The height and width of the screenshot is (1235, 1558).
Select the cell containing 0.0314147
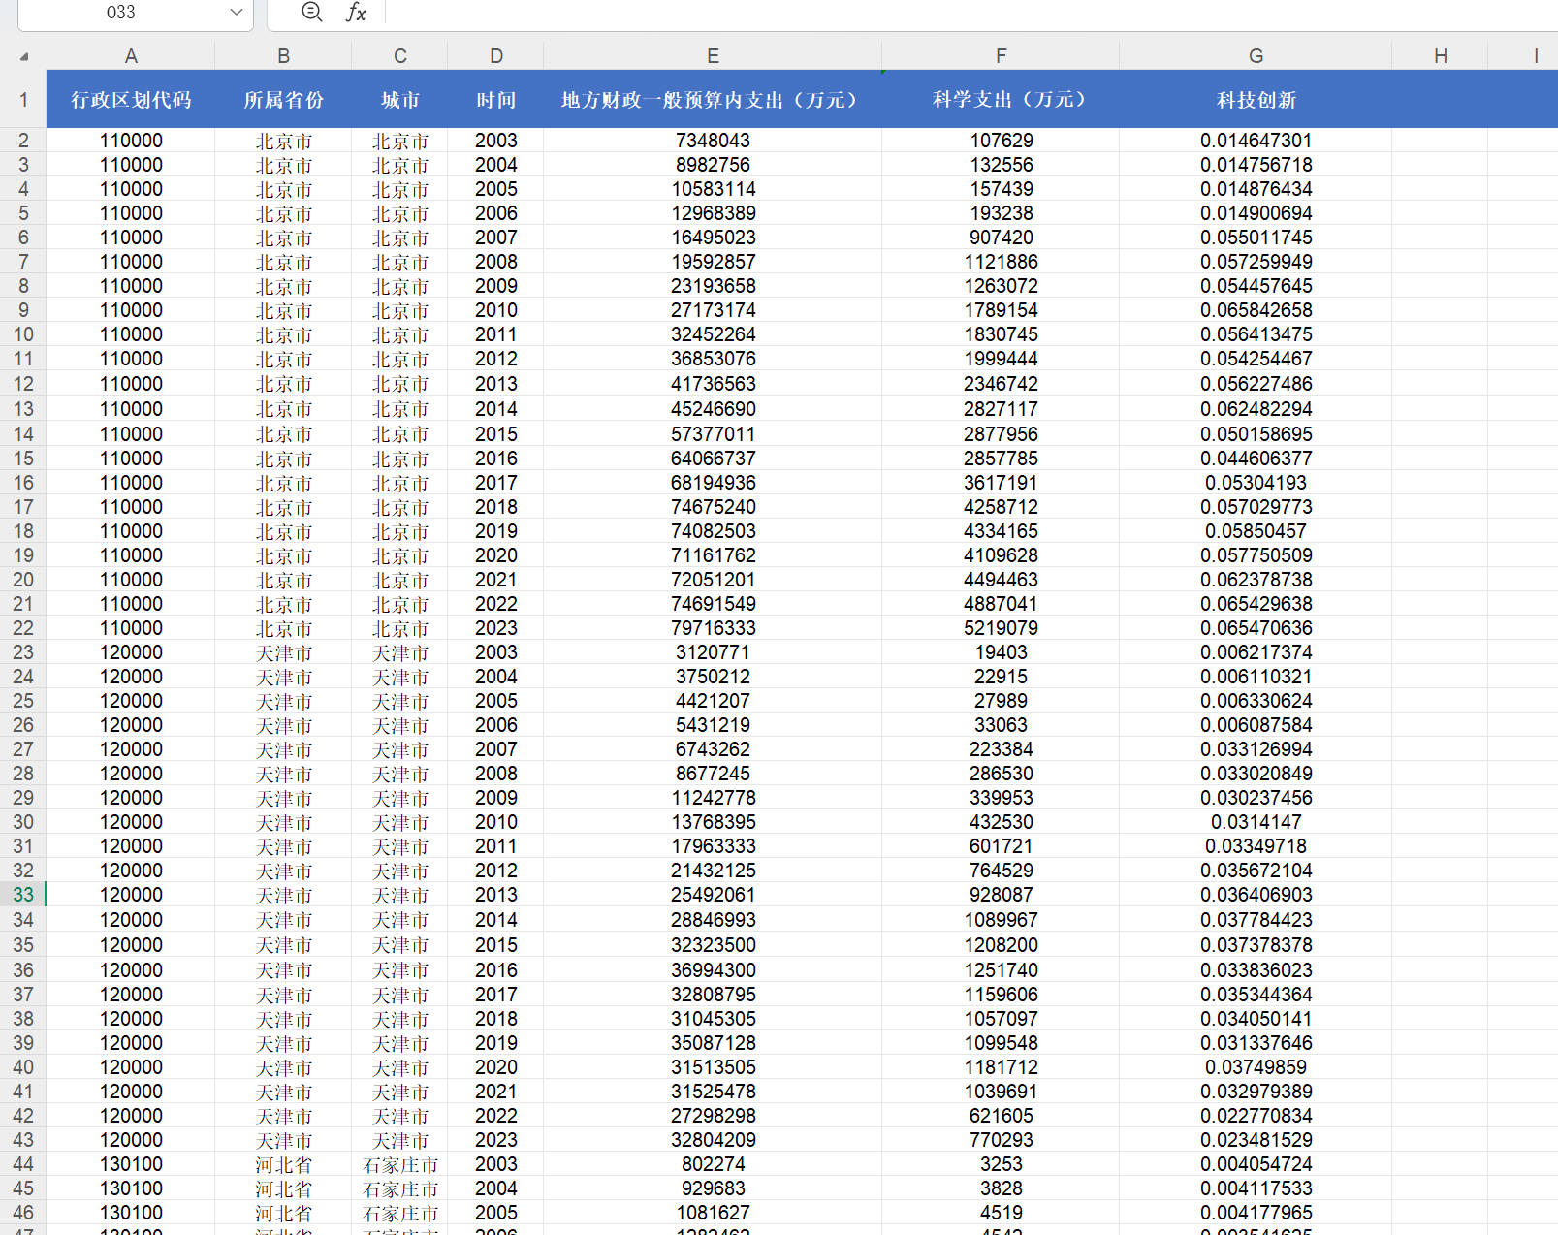coord(1256,822)
